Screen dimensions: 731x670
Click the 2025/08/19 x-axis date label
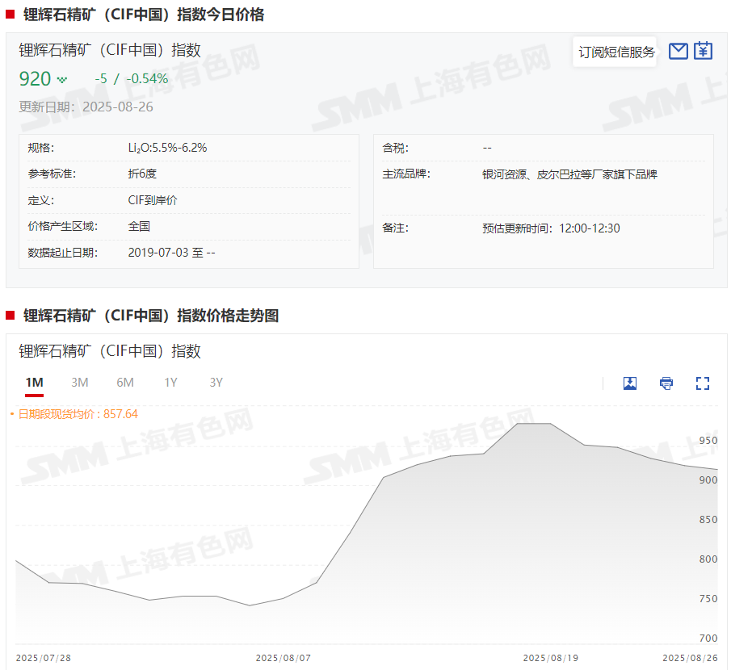pos(550,658)
